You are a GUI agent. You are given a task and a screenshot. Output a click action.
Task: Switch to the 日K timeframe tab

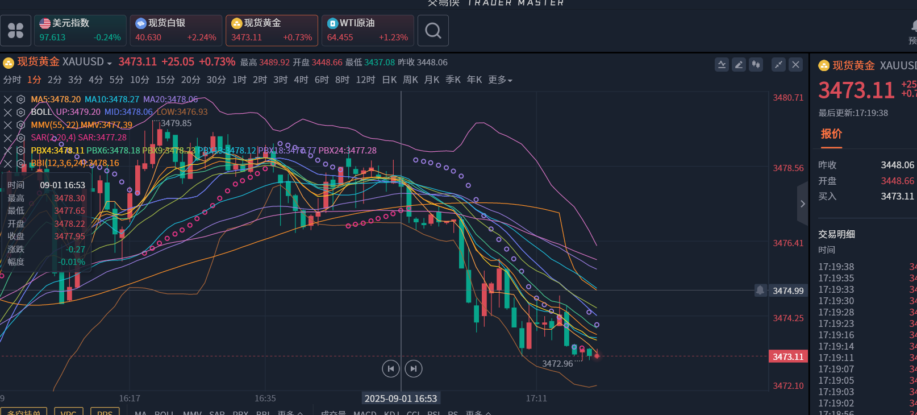(389, 80)
